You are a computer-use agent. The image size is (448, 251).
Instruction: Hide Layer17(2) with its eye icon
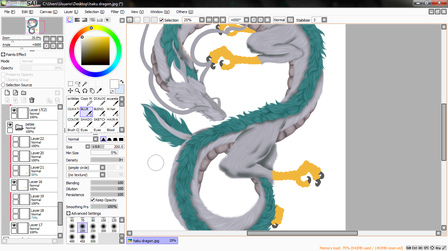14,110
